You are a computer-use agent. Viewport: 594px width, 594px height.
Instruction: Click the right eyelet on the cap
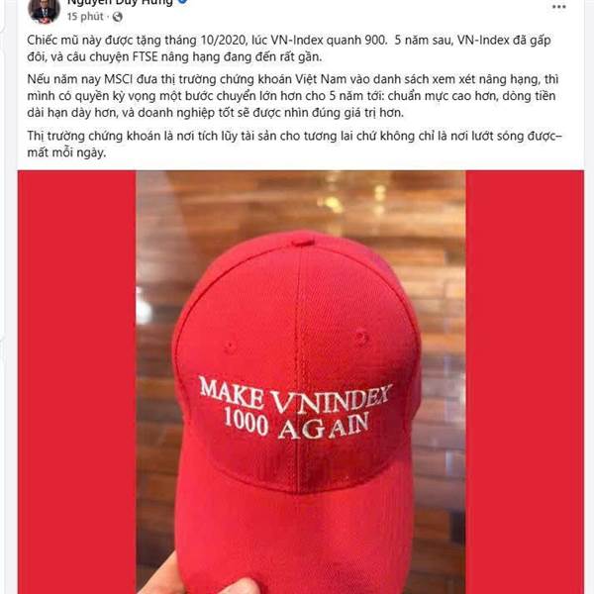click(x=361, y=337)
